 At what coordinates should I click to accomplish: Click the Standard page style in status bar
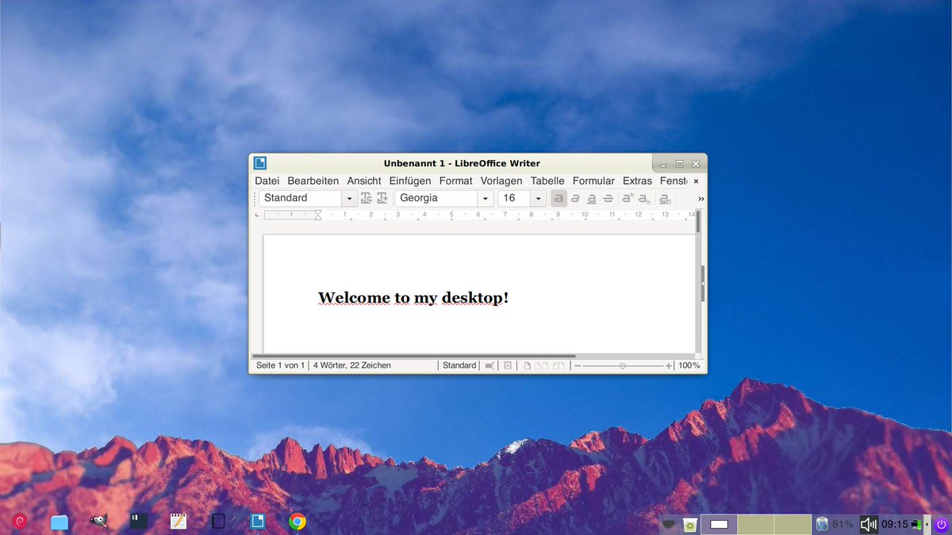(x=459, y=365)
